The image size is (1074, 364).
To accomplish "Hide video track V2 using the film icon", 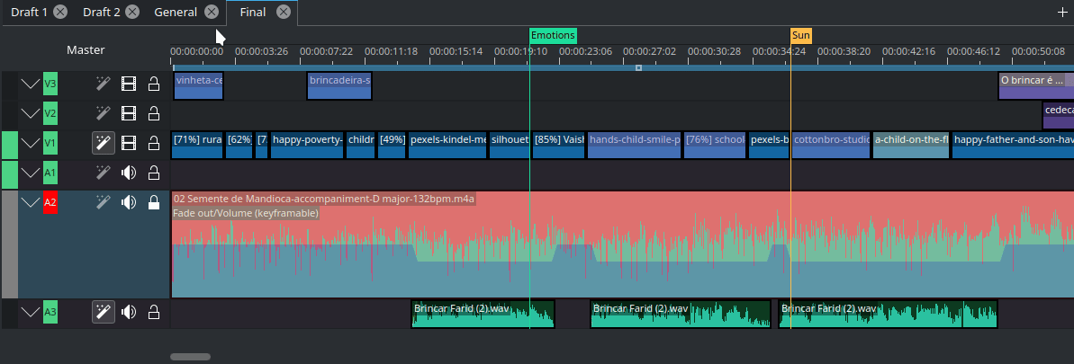I will (x=129, y=113).
